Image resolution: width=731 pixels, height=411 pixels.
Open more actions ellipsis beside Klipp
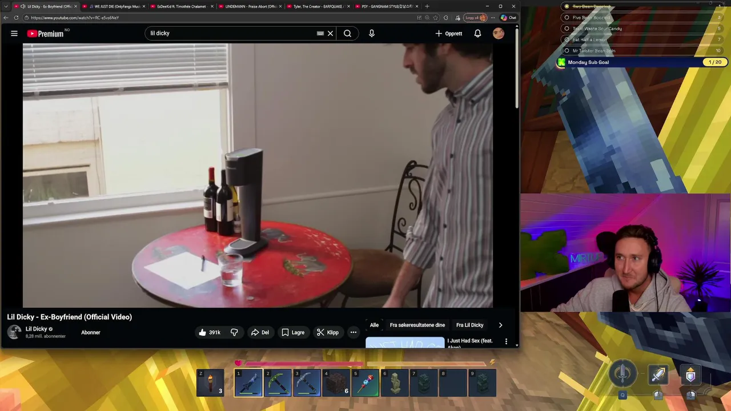point(354,332)
